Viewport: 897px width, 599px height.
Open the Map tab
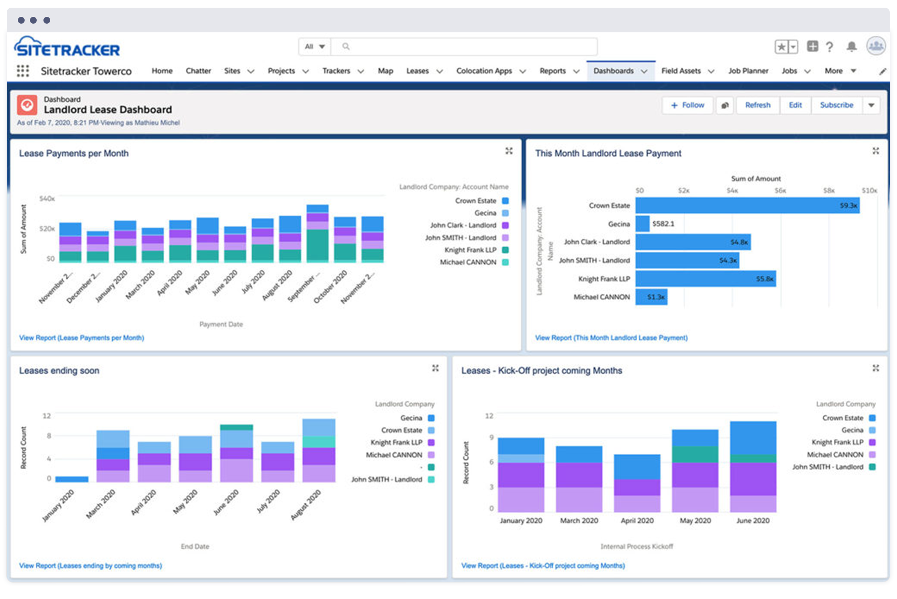385,71
